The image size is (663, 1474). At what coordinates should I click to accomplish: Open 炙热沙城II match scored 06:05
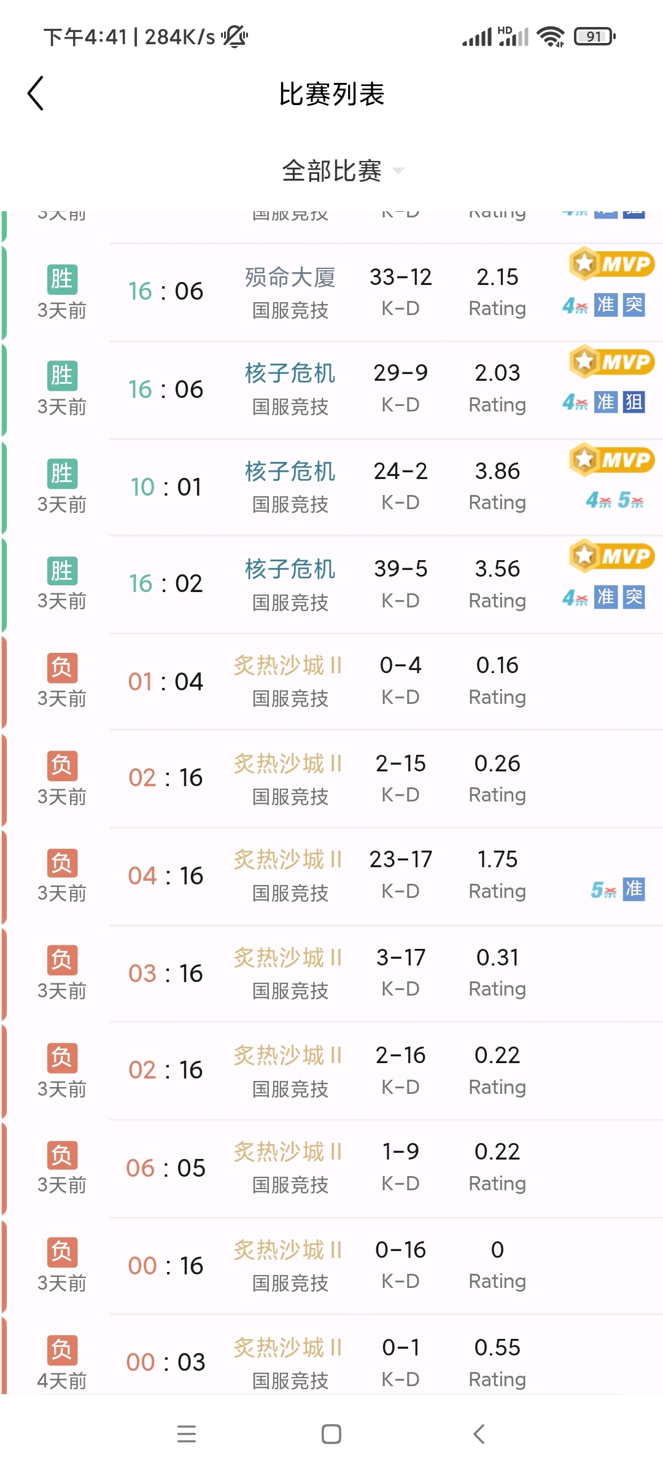point(331,1168)
